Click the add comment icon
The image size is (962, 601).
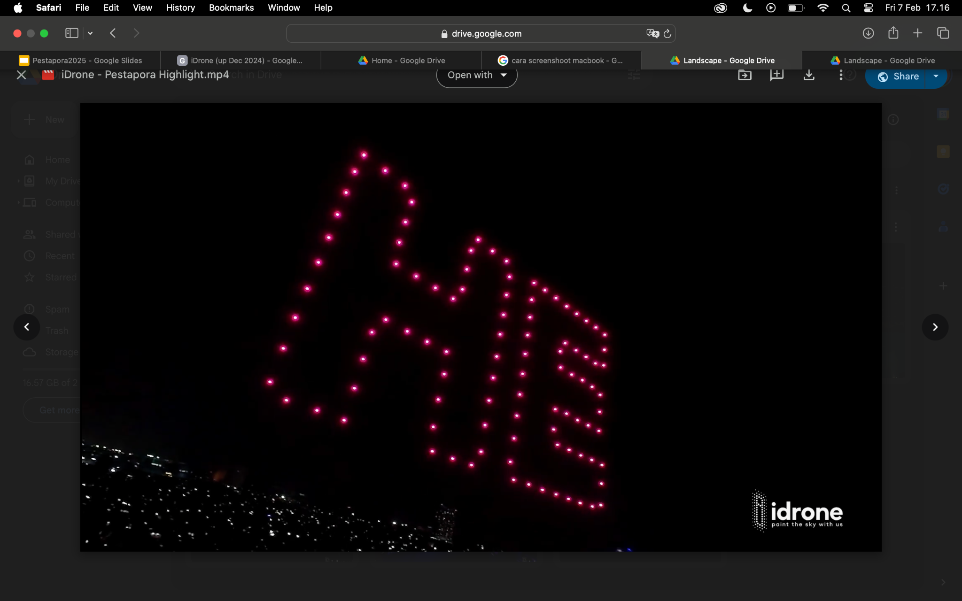pos(776,75)
